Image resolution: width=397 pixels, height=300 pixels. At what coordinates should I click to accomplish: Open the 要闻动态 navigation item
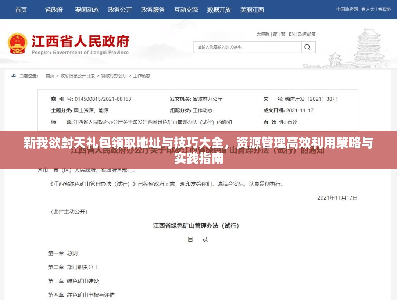point(87,10)
